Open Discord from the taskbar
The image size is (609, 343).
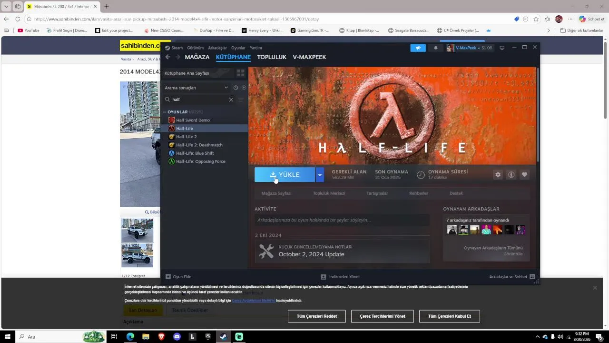(x=177, y=337)
